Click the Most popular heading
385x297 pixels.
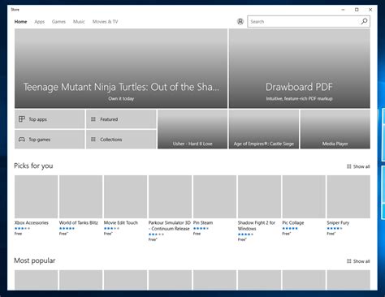click(x=34, y=260)
